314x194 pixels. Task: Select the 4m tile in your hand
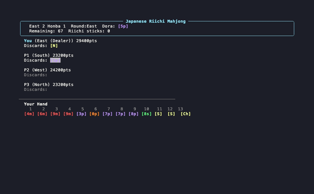[29, 114]
